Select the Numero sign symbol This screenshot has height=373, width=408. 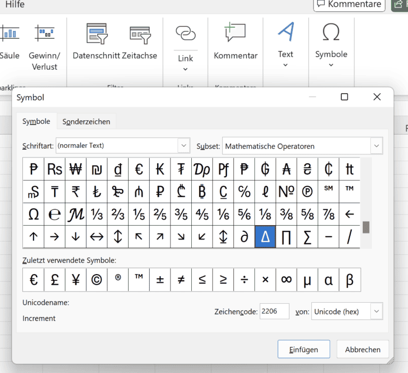286,192
